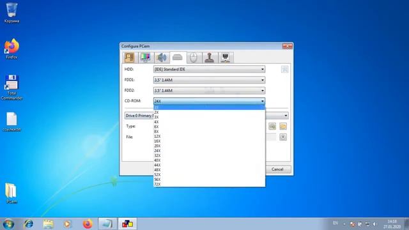Open the PCem folder on the desktop

(12, 193)
